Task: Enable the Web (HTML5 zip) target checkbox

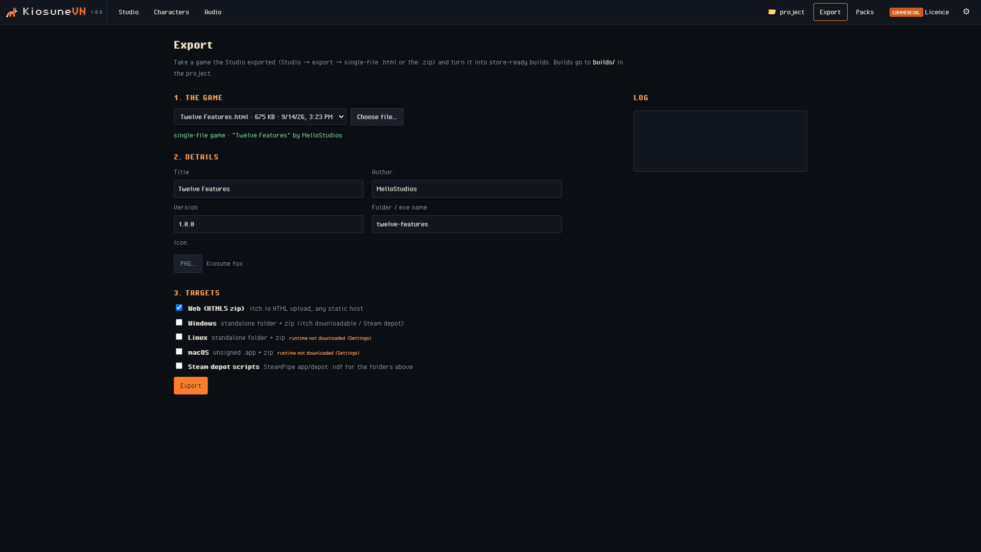Action: tap(179, 308)
